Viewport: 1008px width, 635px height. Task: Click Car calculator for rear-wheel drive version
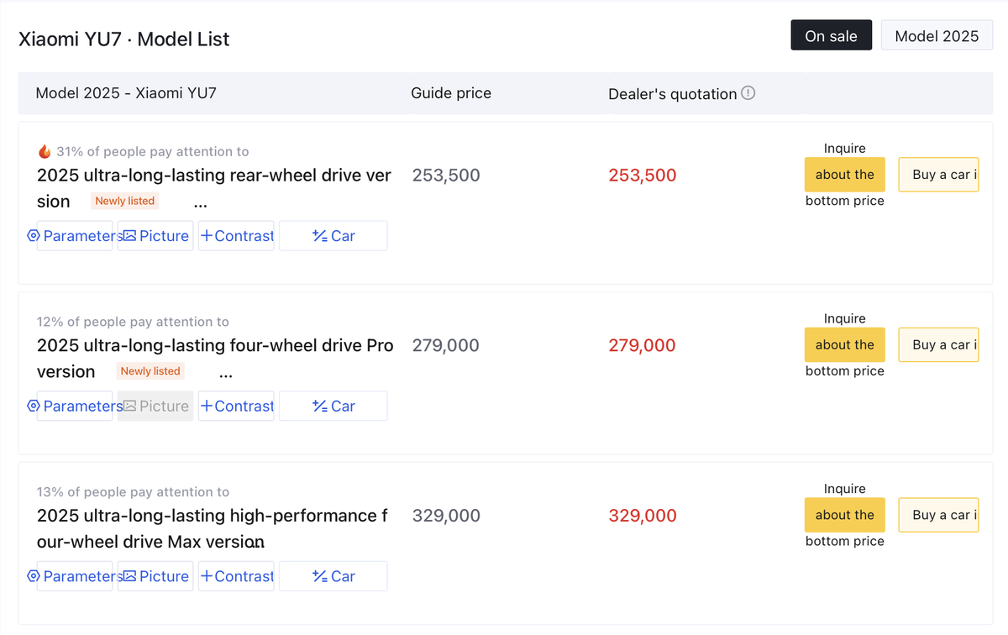(333, 236)
